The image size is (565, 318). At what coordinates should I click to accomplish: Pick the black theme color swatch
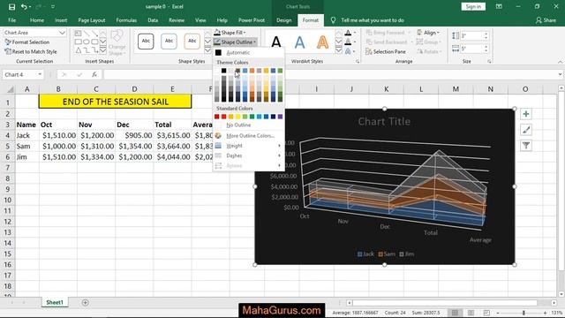(x=223, y=71)
